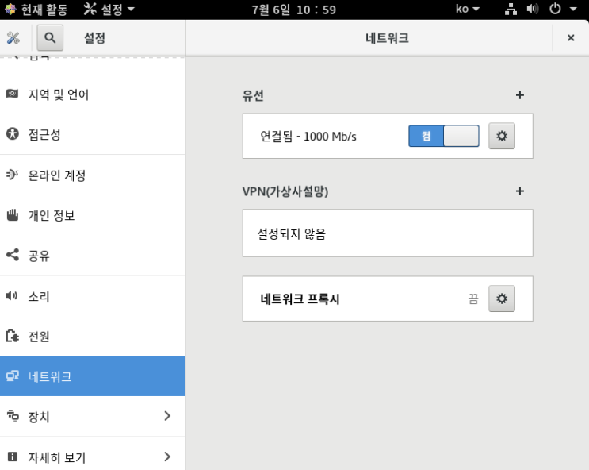Click the volume icon in top bar
589x470 pixels.
click(x=532, y=9)
